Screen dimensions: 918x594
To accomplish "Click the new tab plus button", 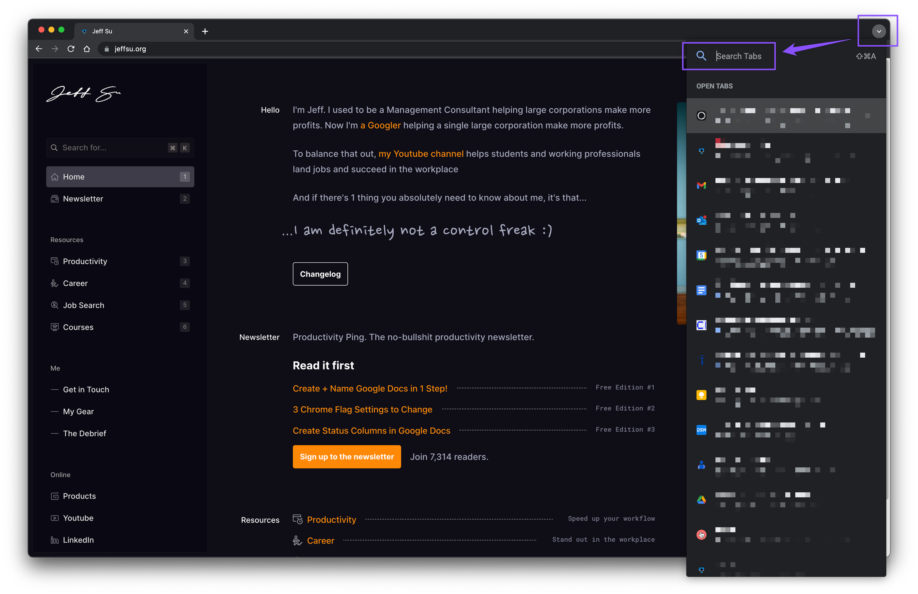I will click(x=205, y=31).
